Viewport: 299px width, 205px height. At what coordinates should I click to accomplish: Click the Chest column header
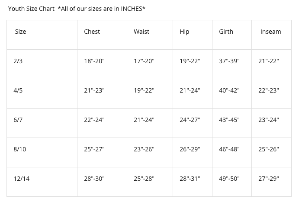[92, 32]
